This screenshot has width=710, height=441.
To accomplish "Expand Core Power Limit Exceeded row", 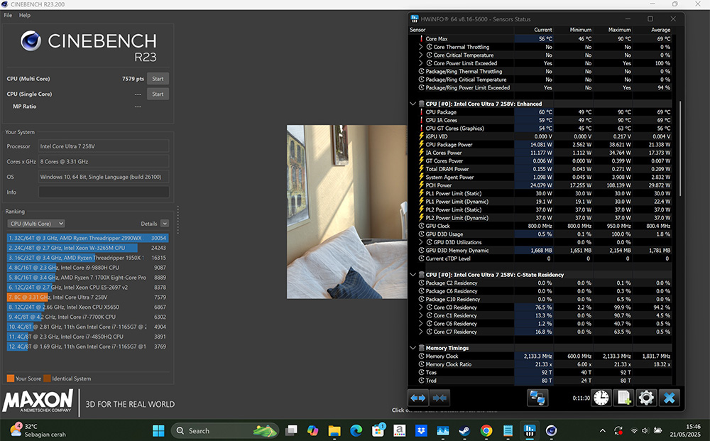I will pyautogui.click(x=420, y=63).
